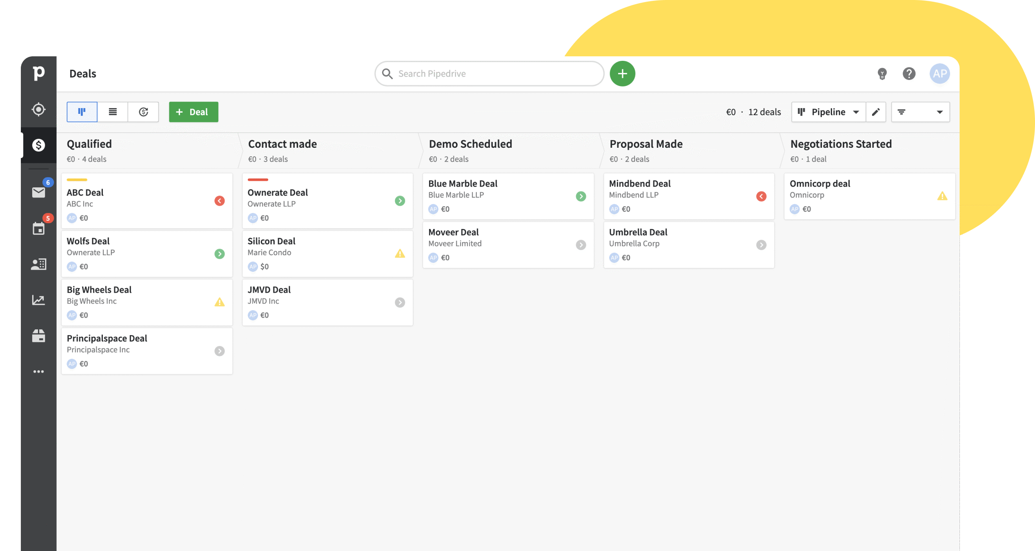Viewport: 1035px width, 551px height.
Task: Open Products box icon in sidebar
Action: point(39,336)
